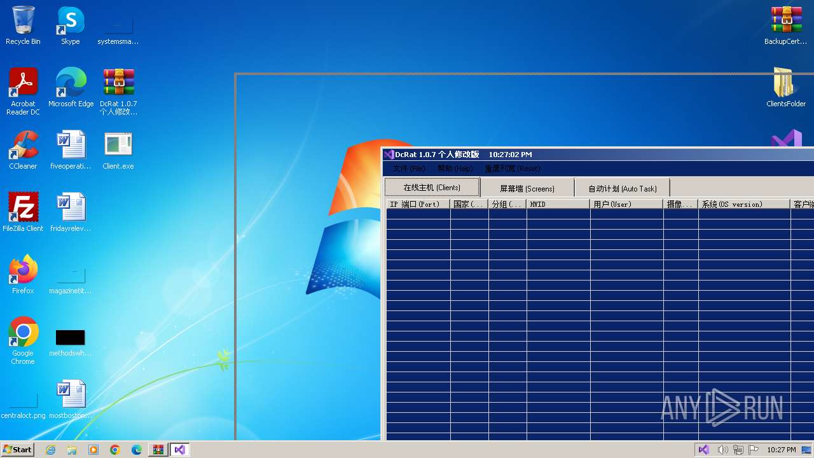Select Firefox desktop shortcut
The image size is (814, 458).
pos(23,274)
